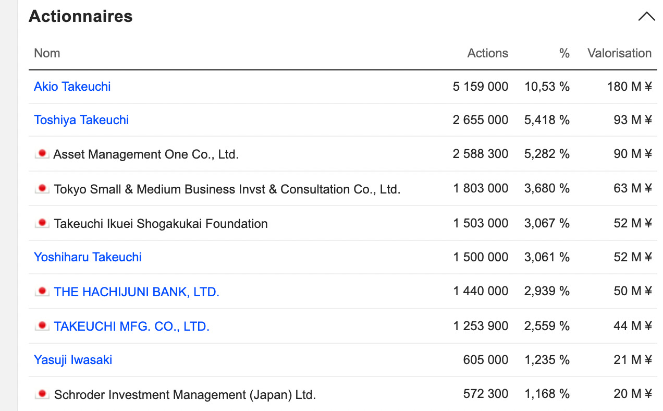Screen dimensions: 663x411
Task: Open TAKEUCHI MFG. CO., LTD. link
Action: point(131,327)
